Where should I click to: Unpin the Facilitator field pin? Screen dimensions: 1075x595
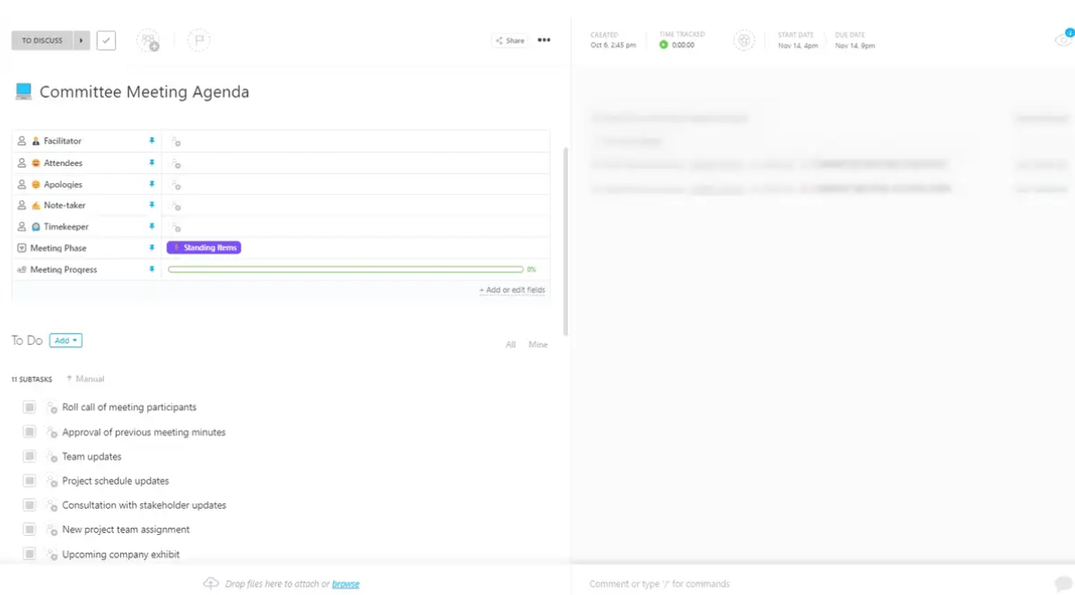[152, 141]
